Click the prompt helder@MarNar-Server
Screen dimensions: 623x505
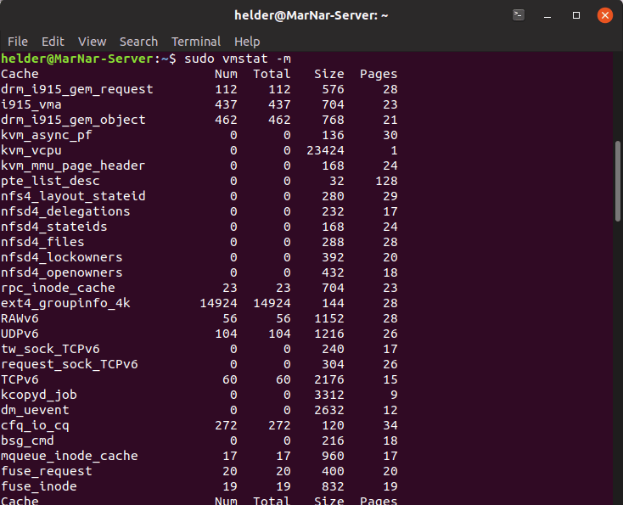(77, 59)
